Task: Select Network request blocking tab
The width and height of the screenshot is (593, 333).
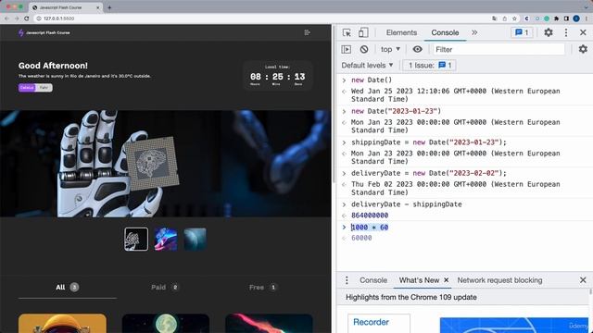Action: tap(499, 280)
